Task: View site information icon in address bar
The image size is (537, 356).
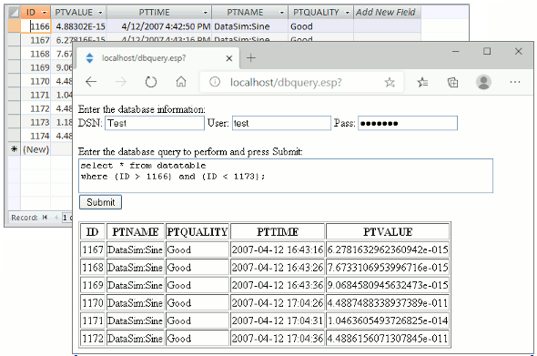Action: (215, 82)
